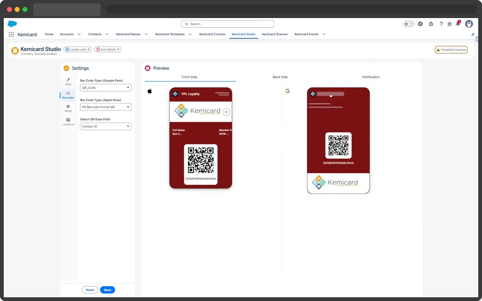Switch to the Front Side preview tab
482x301 pixels.
point(189,77)
